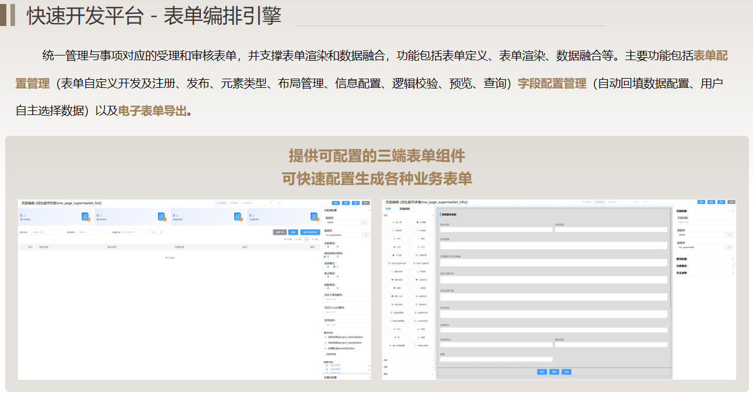Click the 项目名称 field in detail form
This screenshot has width=753, height=396.
(495, 230)
